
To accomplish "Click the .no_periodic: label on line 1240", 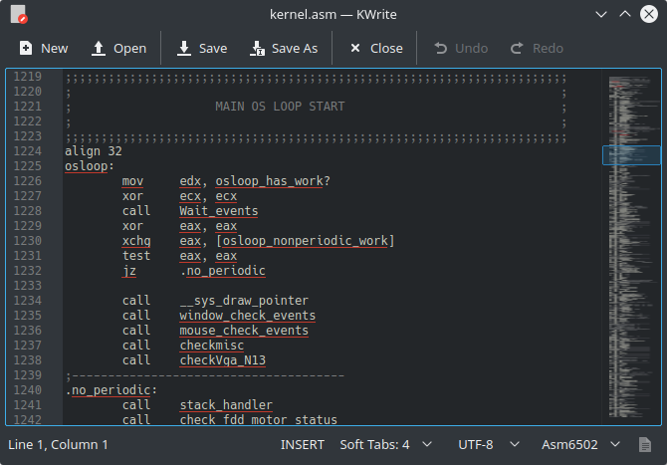I will (110, 390).
